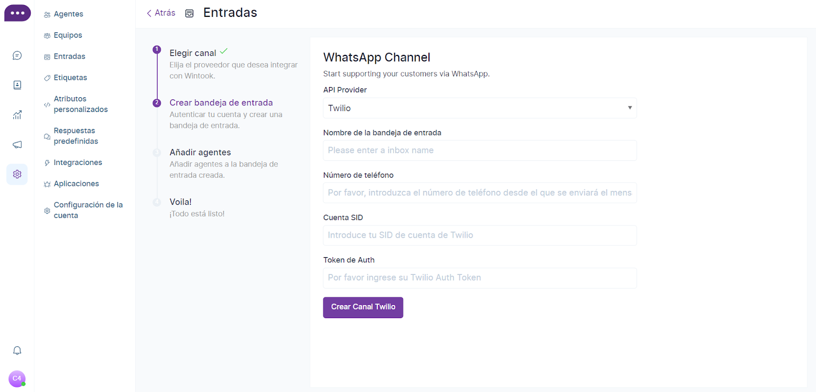Select Etiquetas menu item
Viewport: 816px width, 392px height.
(x=70, y=77)
